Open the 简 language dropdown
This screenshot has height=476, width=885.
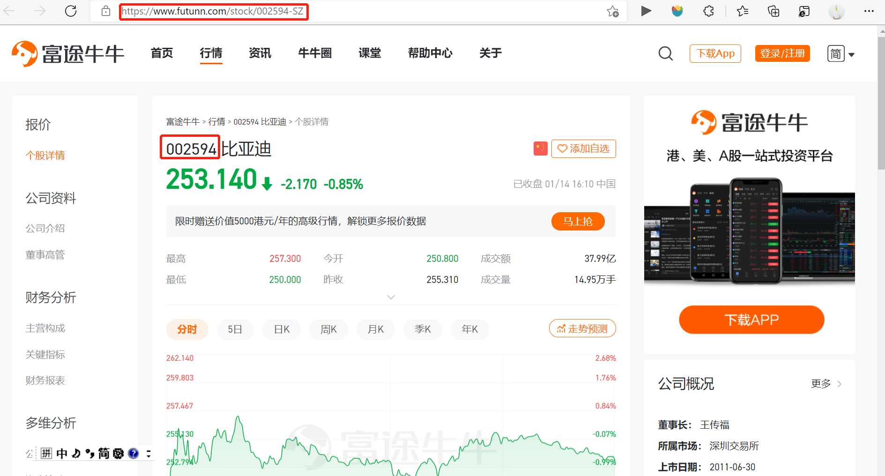[x=841, y=53]
